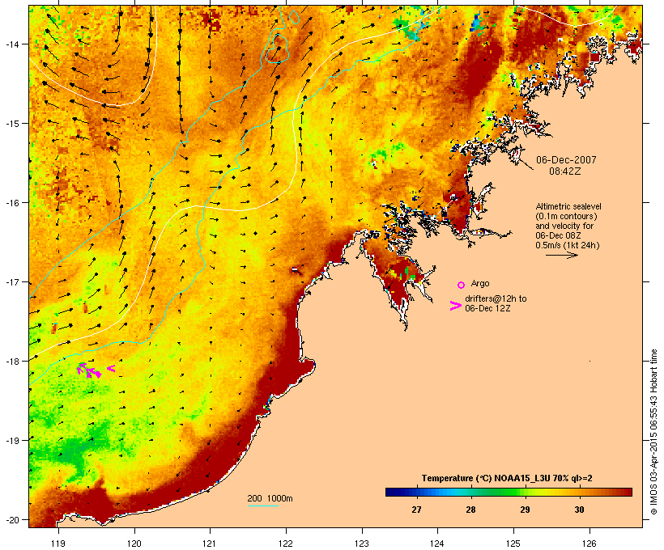This screenshot has height=550, width=664.
Task: Click the longitude axis label 120
Action: [x=134, y=544]
